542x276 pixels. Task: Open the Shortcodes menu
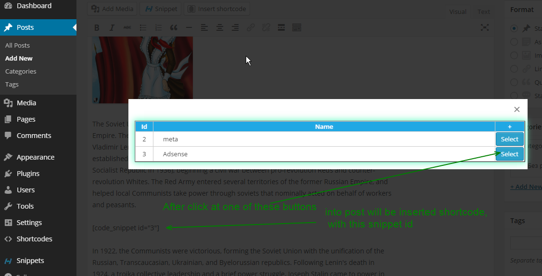[38, 239]
